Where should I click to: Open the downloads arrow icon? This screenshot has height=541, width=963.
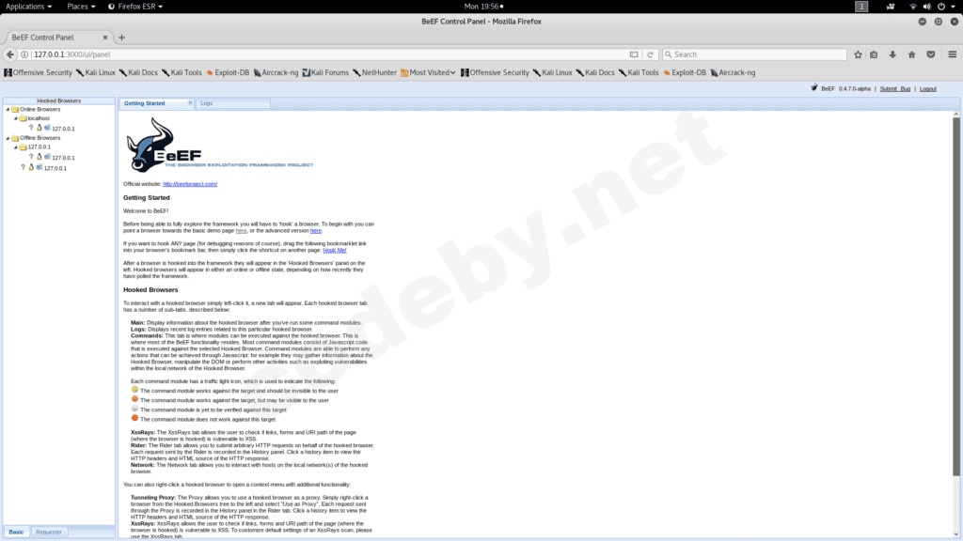(x=893, y=54)
